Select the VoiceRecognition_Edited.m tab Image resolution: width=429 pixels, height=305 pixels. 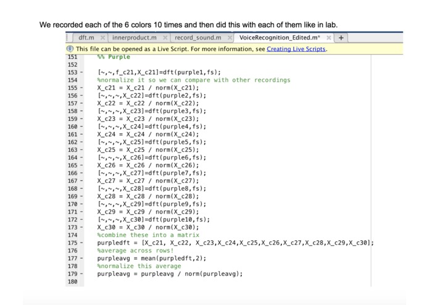click(x=280, y=38)
